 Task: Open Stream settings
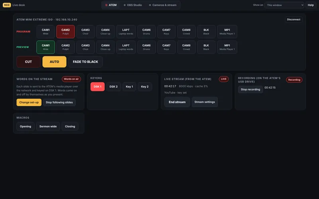[205, 102]
